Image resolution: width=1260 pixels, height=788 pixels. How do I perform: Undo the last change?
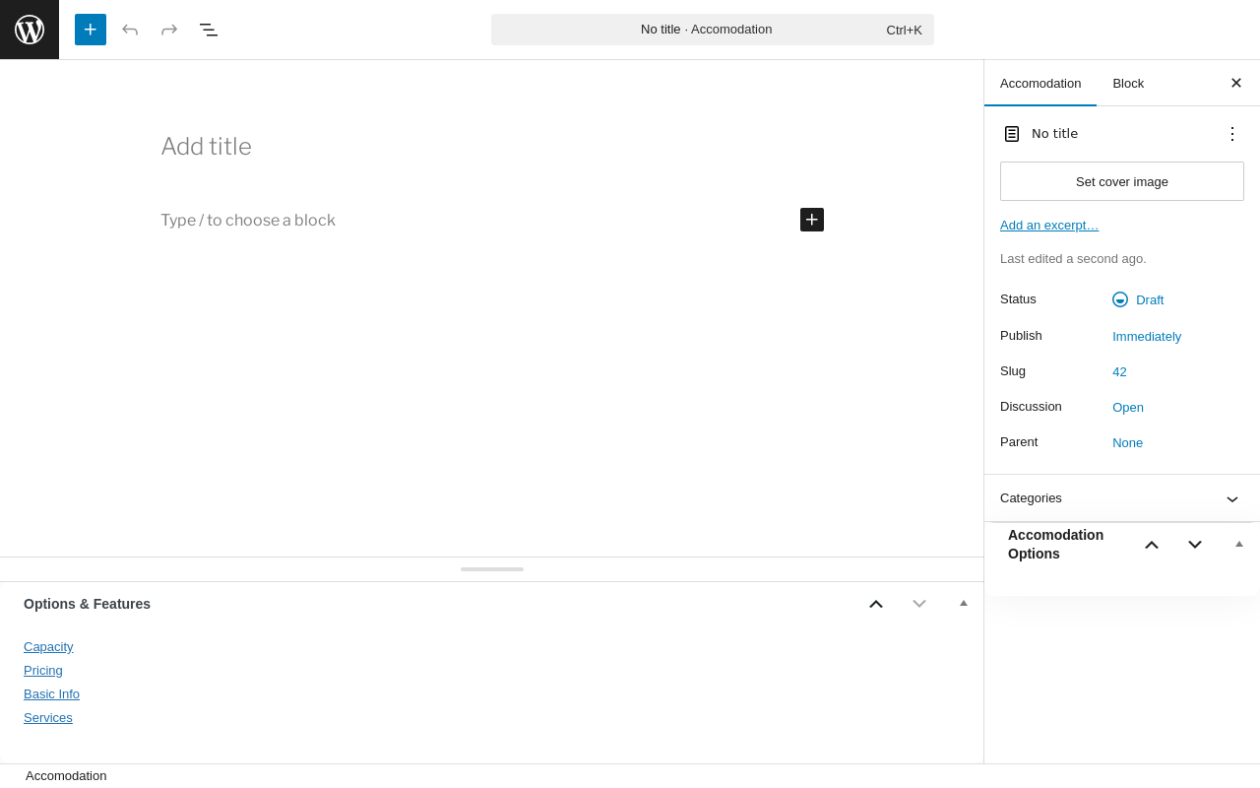(x=130, y=30)
